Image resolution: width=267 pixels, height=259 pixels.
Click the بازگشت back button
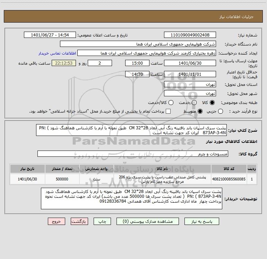[79, 221]
